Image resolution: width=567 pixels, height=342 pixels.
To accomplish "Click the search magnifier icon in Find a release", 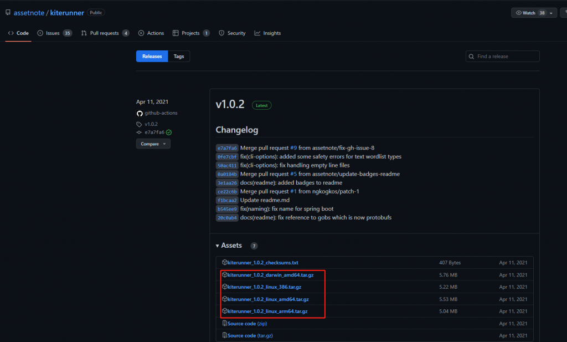I will point(471,57).
